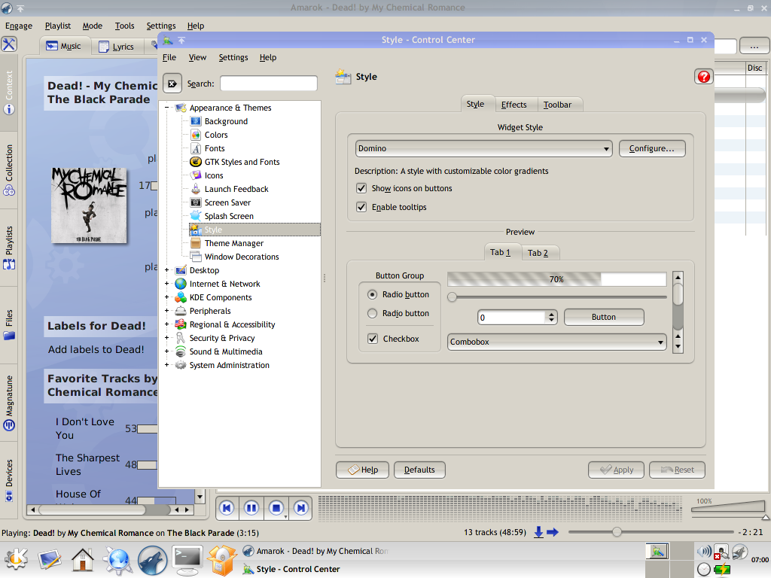Click Amarok track position slider handle
The height and width of the screenshot is (578, 771).
[617, 532]
